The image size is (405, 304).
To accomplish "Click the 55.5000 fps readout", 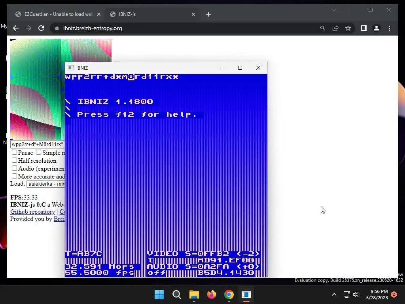I will pyautogui.click(x=99, y=273).
